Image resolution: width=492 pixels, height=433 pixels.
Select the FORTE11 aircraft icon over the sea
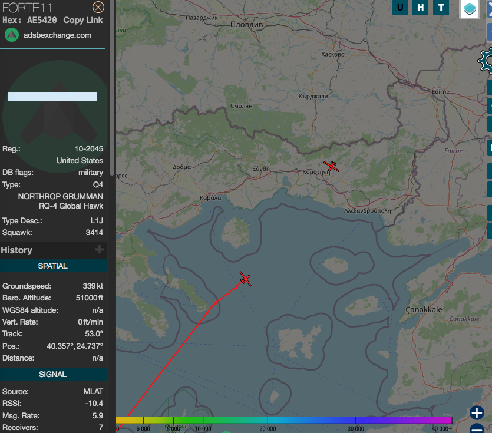(245, 279)
